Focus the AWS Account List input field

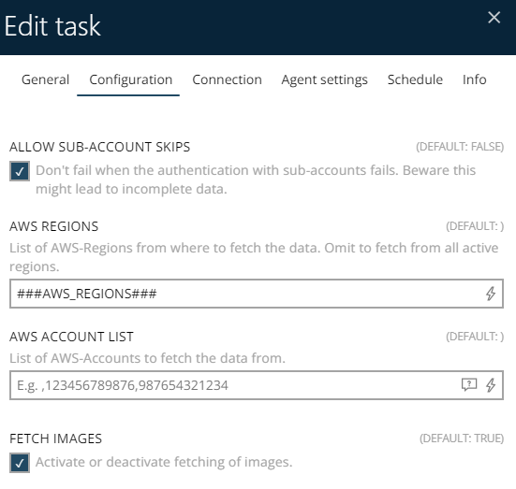[257, 385]
